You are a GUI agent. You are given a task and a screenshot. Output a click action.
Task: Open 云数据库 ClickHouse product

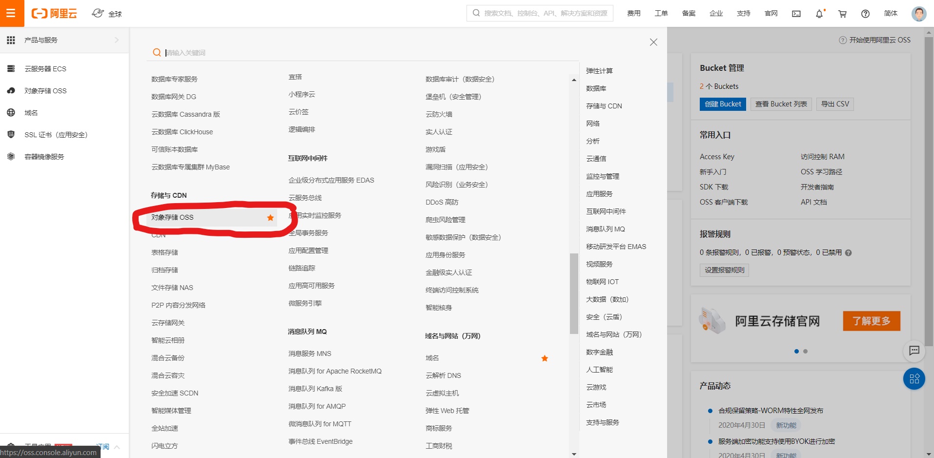coord(182,132)
